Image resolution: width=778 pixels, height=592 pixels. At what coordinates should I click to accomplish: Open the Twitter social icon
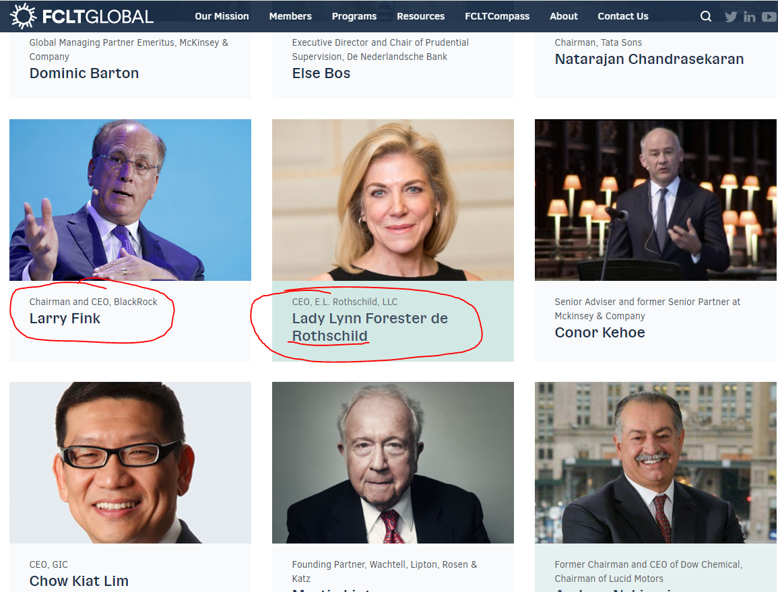(731, 16)
